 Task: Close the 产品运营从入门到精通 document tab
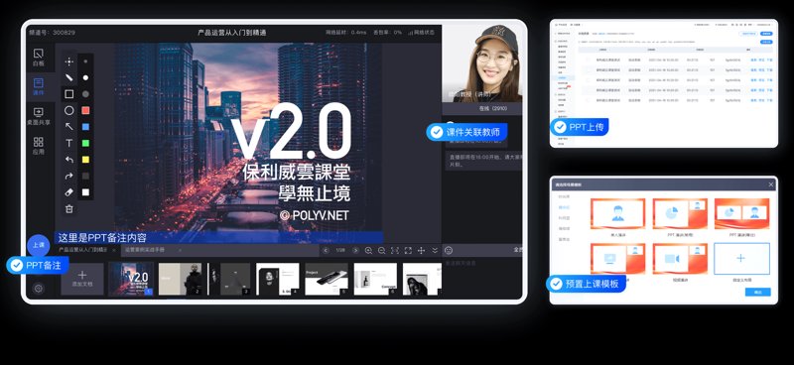click(114, 250)
